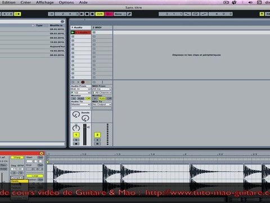Set 1 Audio monitor to Off
Viewport: 270px width, 203px height.
pyautogui.click(x=88, y=99)
